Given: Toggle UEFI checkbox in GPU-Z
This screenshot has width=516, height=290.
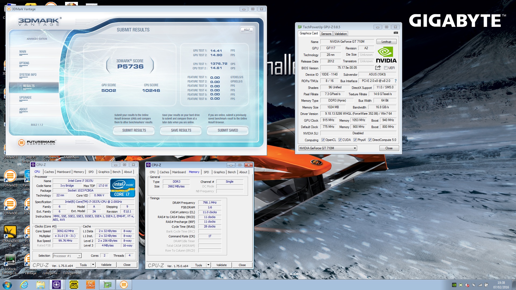Looking at the screenshot, I should click(386, 68).
